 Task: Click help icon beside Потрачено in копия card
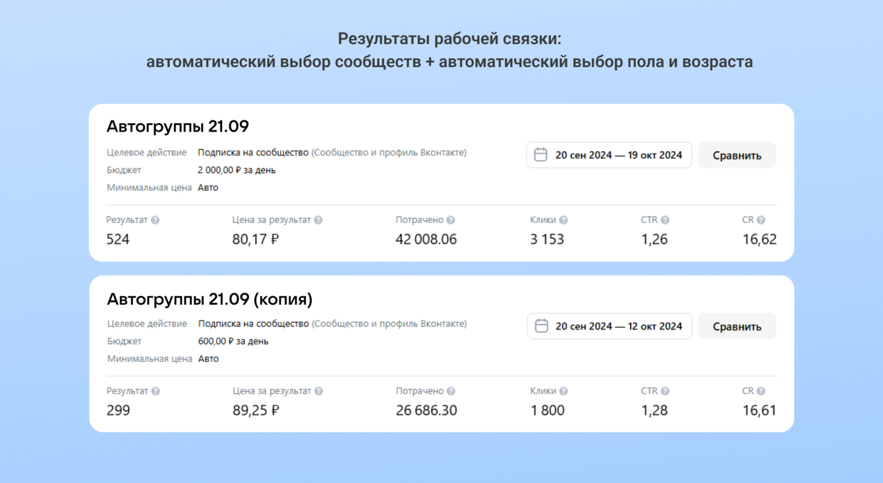click(451, 392)
